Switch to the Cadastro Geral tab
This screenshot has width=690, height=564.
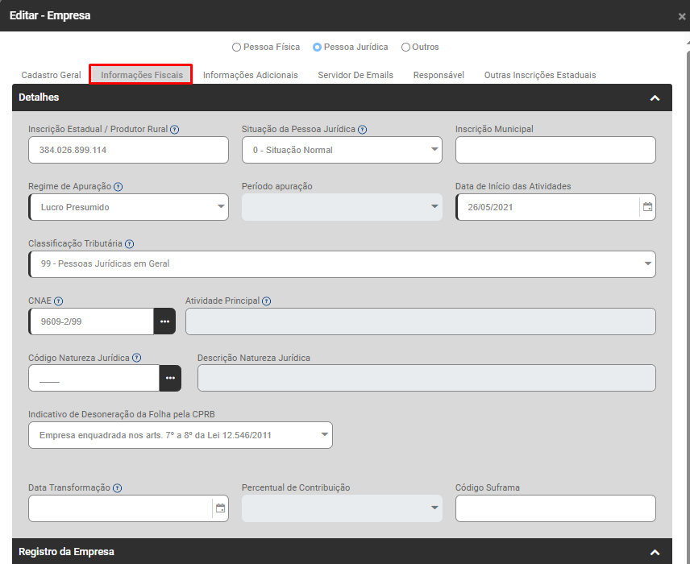tap(51, 75)
